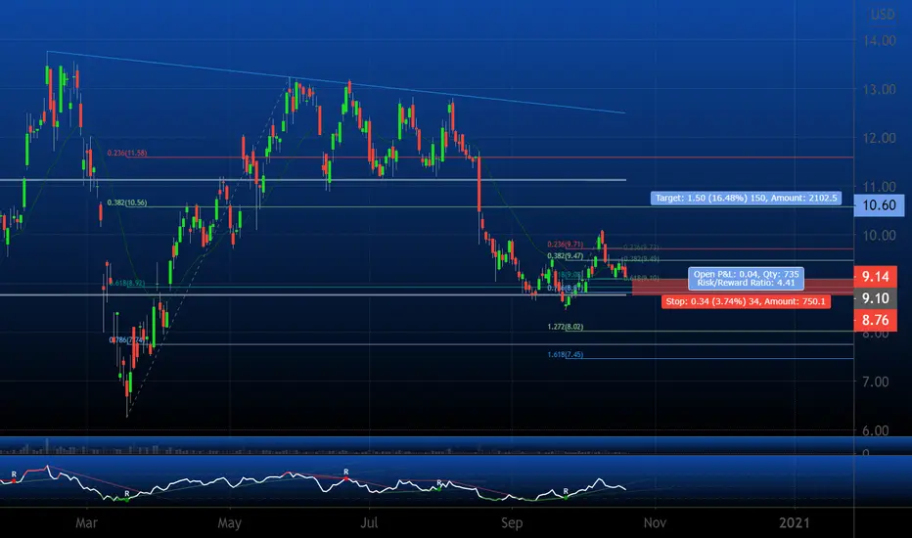Click Nov on the time axis

point(655,523)
